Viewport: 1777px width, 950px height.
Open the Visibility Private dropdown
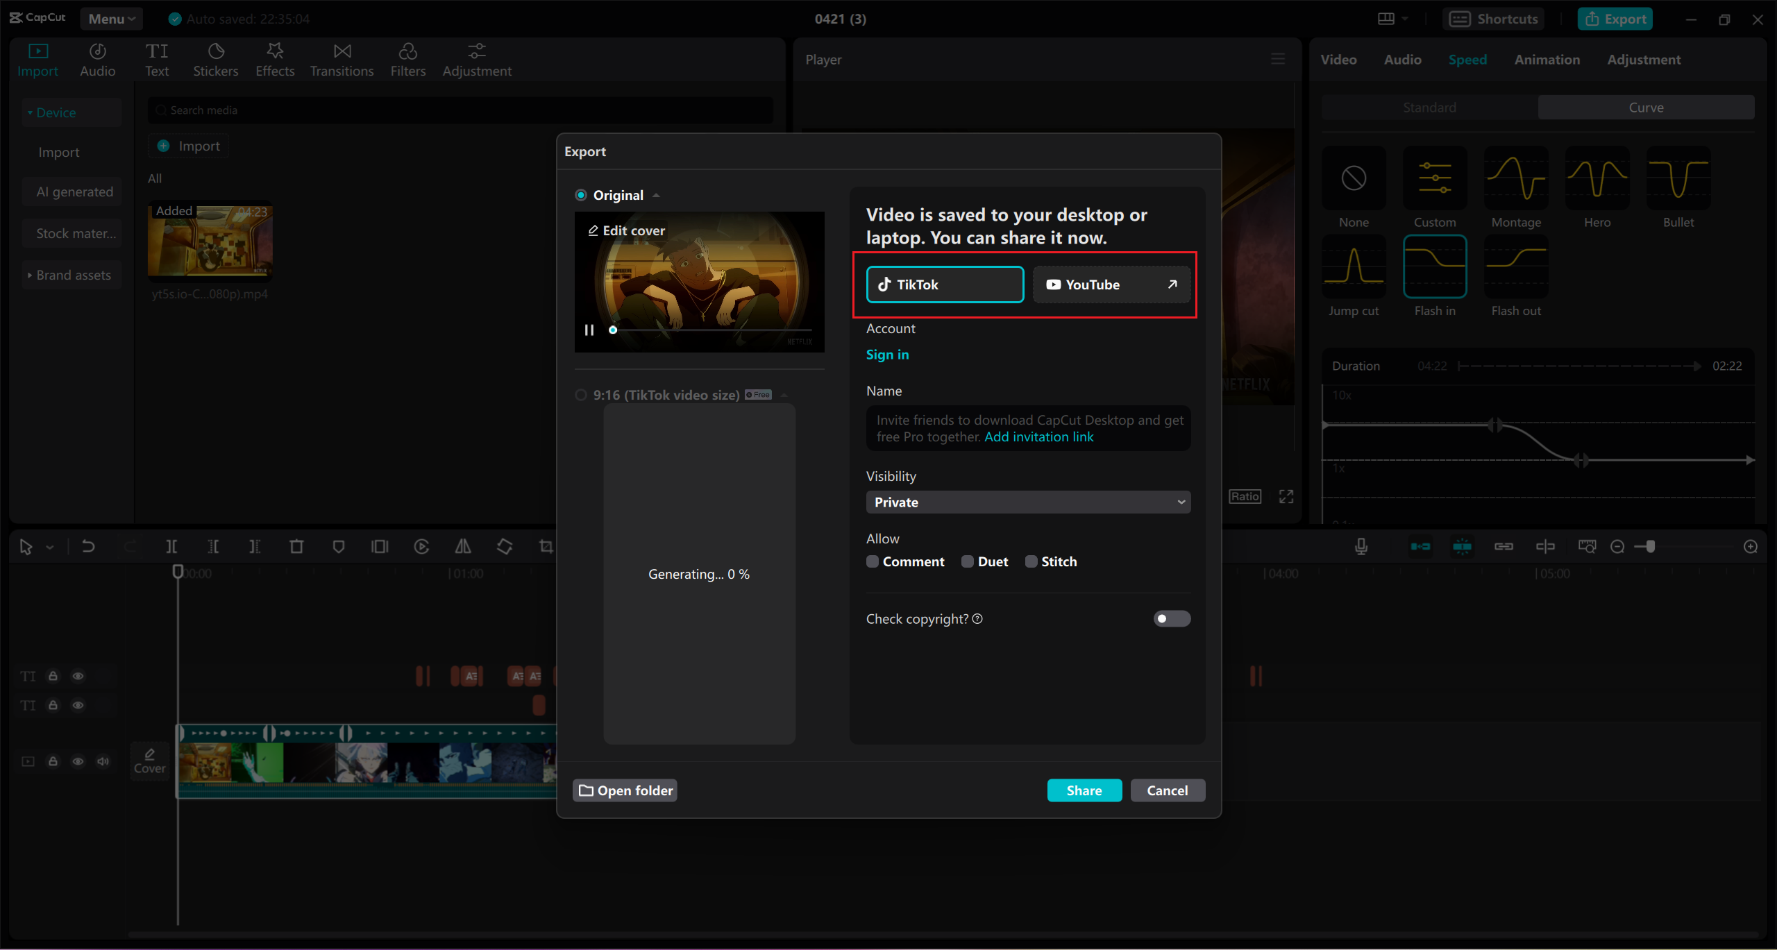click(x=1028, y=502)
